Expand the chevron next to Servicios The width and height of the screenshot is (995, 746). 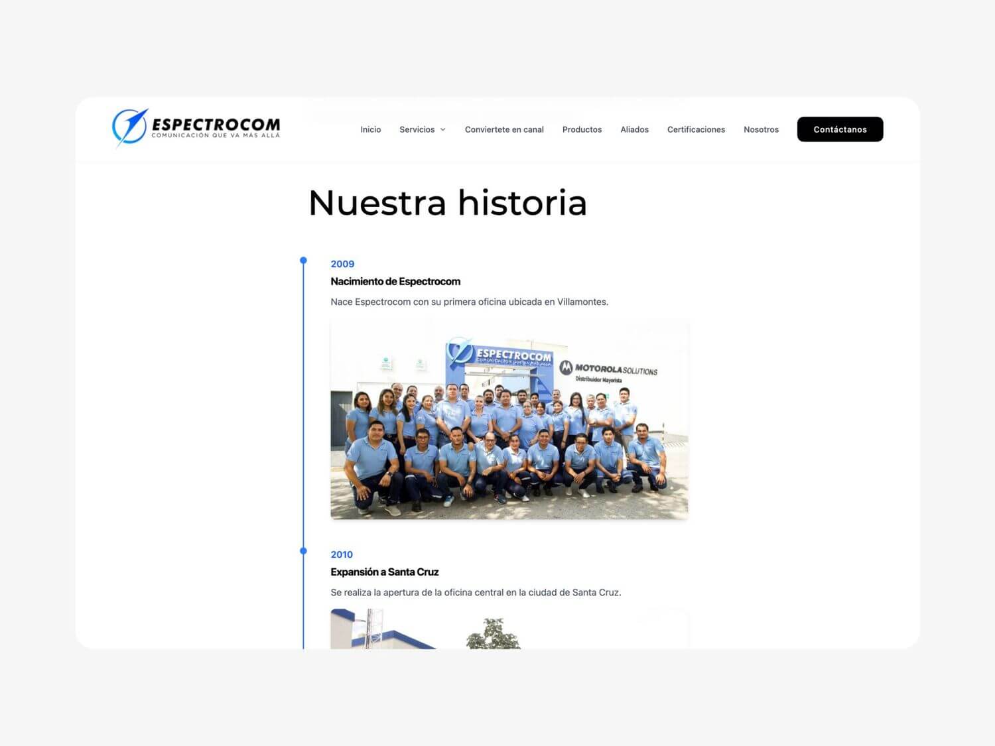point(443,130)
